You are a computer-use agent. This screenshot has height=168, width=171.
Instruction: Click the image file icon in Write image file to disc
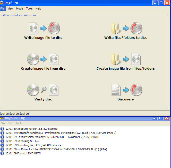[33, 28]
